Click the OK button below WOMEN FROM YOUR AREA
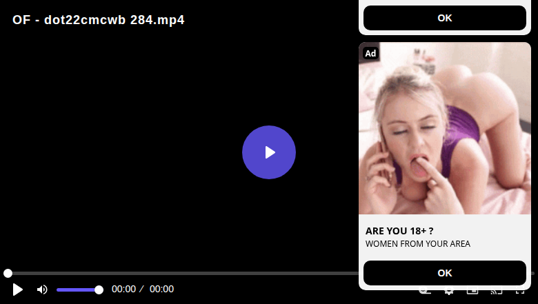The width and height of the screenshot is (538, 304). pyautogui.click(x=445, y=273)
